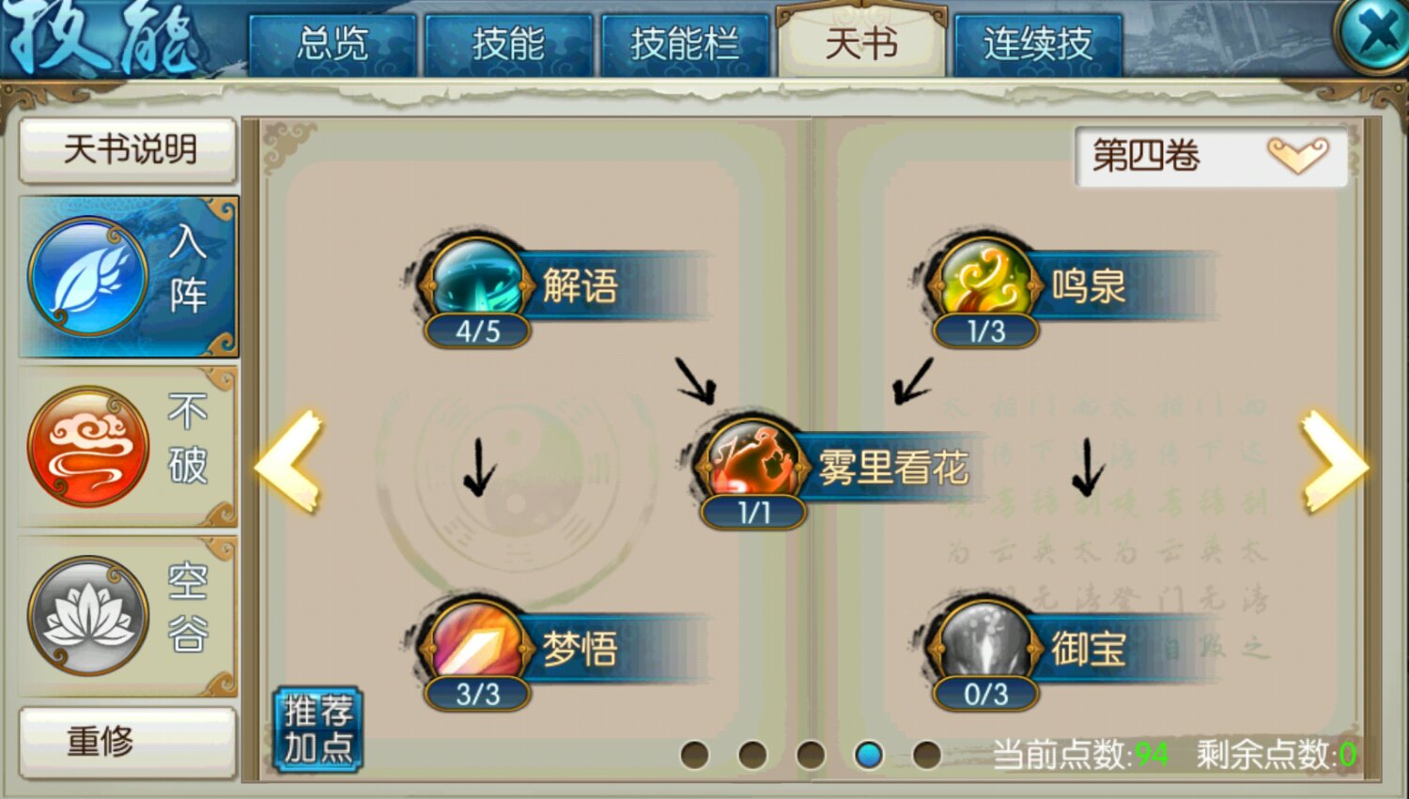Go to the second page dot

pos(752,754)
